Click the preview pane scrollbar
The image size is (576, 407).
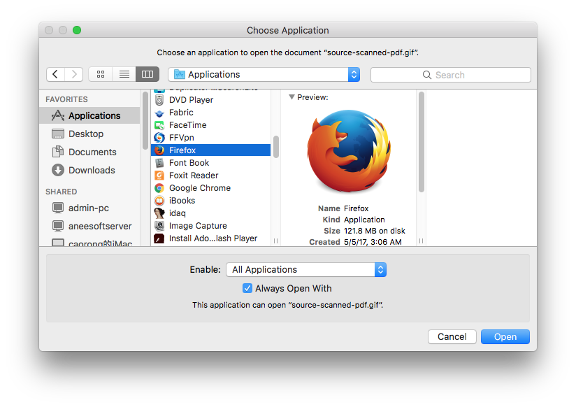422,142
